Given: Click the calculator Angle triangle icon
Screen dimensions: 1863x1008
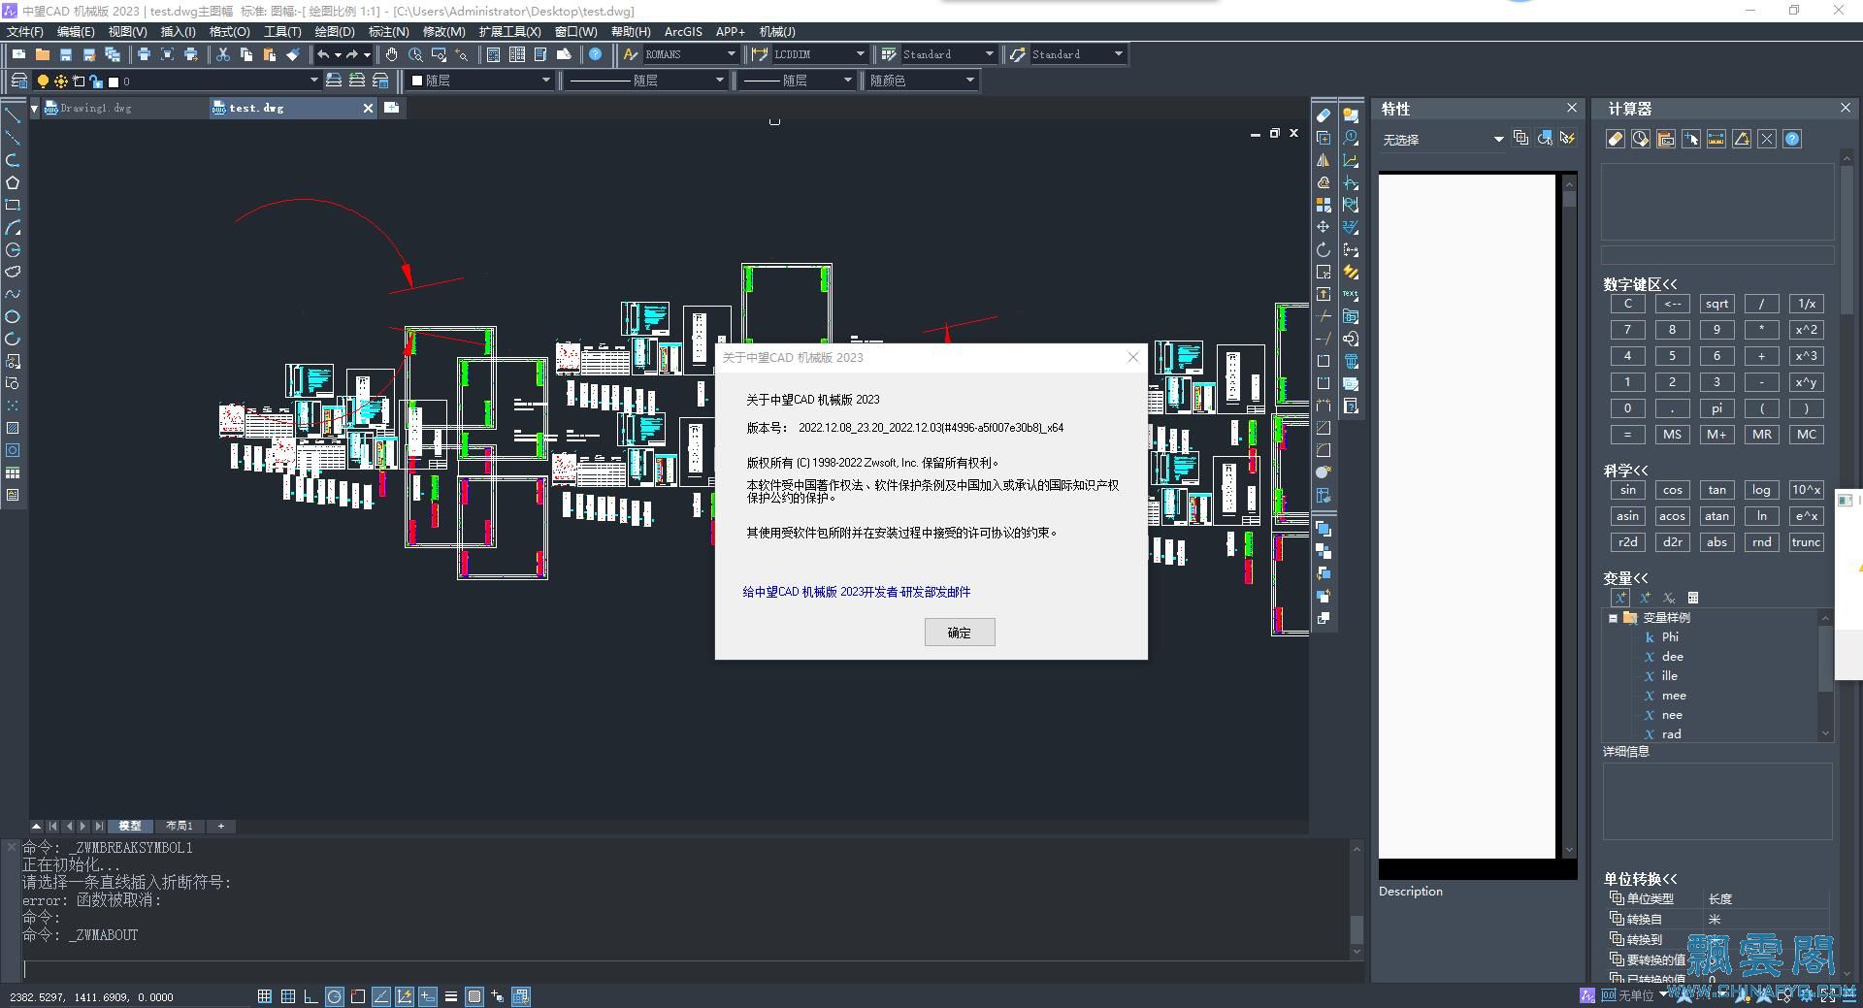Looking at the screenshot, I should pos(1742,139).
